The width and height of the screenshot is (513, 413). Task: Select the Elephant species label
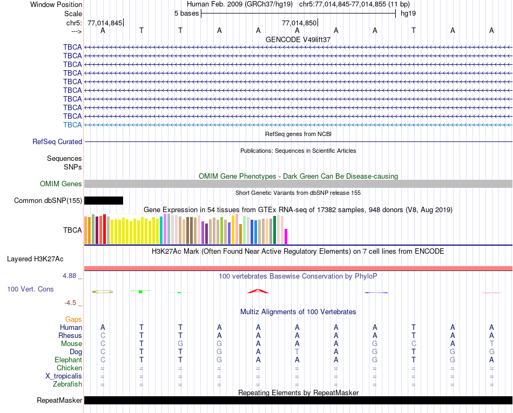[x=69, y=360]
